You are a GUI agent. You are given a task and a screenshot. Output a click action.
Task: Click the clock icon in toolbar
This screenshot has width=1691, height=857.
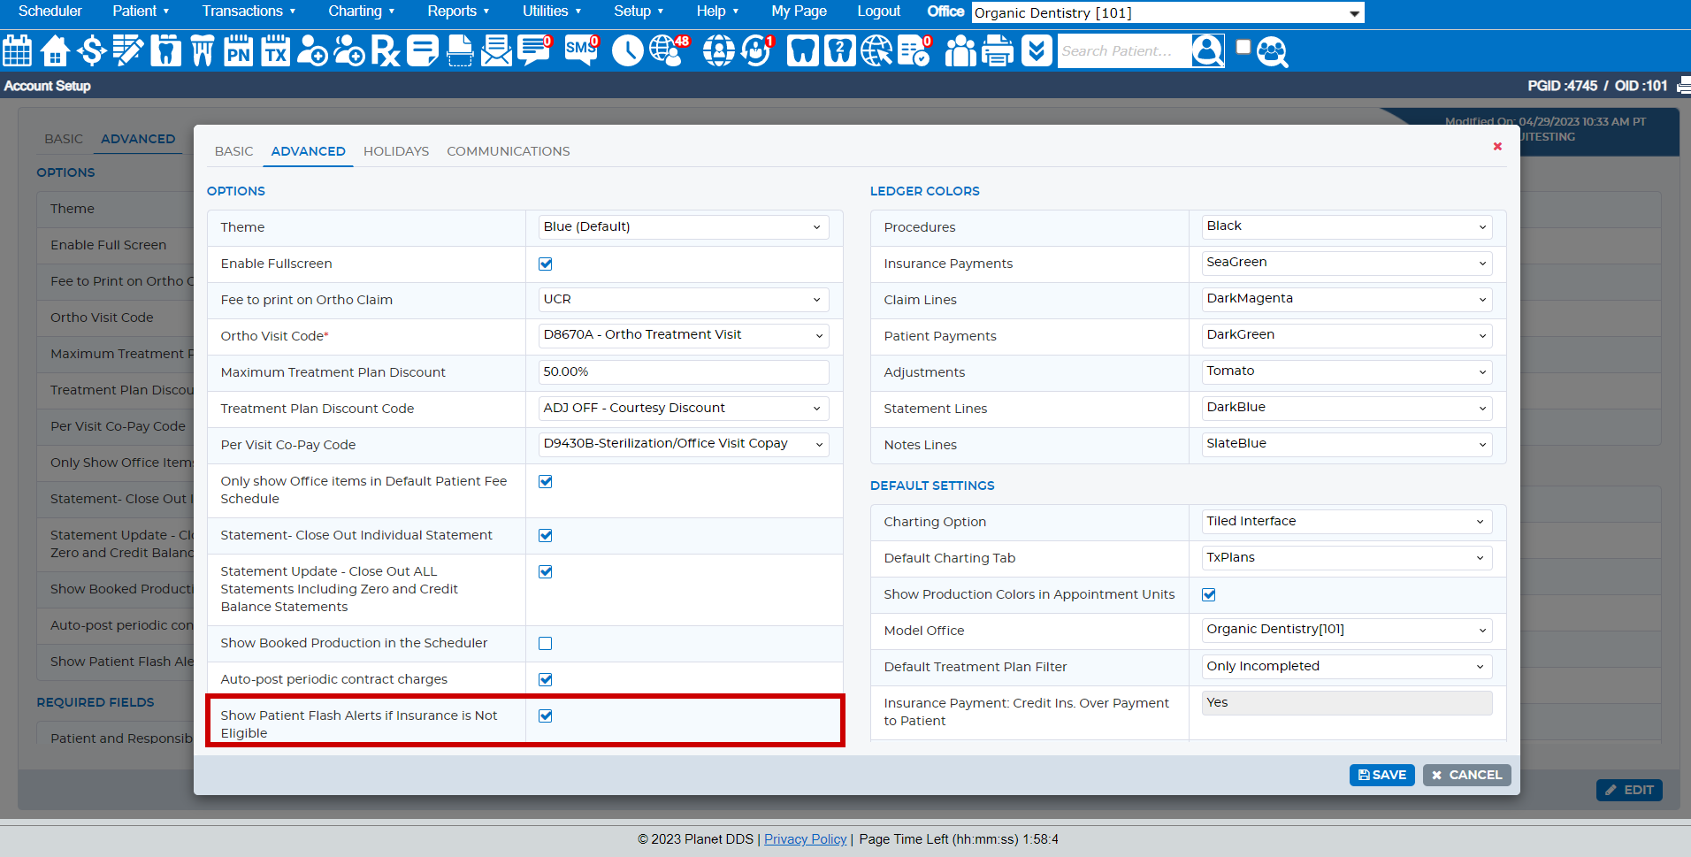627,50
